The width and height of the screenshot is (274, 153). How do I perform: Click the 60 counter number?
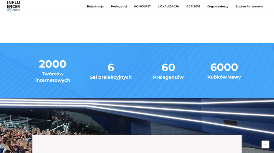[x=168, y=67]
